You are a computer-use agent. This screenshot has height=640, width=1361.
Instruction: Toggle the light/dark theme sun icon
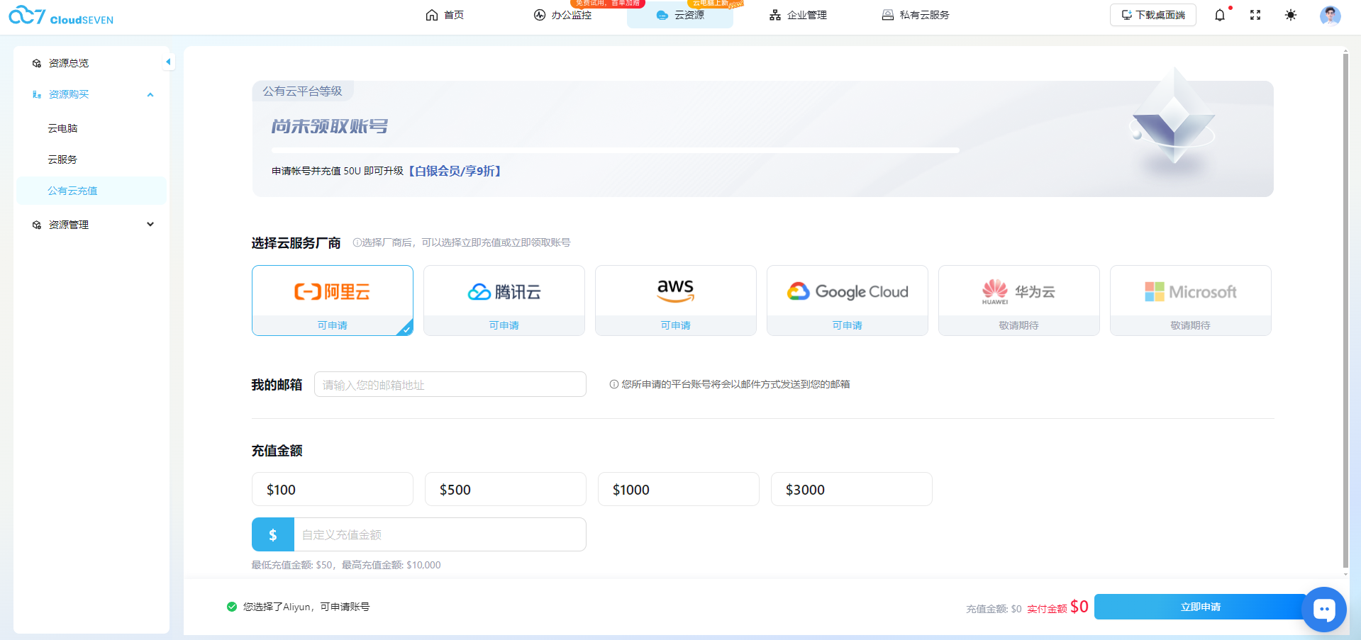(1290, 15)
